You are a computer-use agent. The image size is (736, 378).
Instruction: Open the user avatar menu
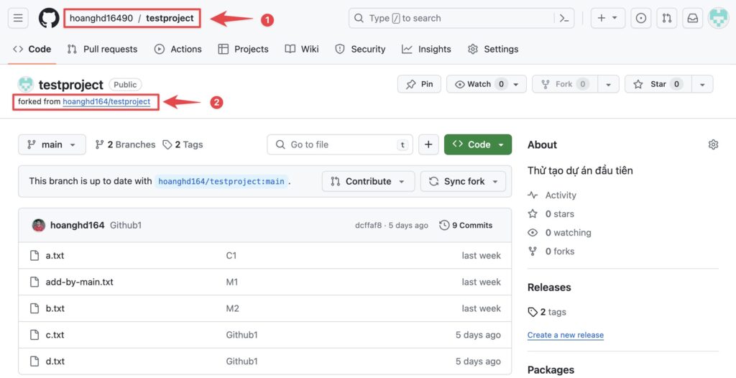[718, 18]
